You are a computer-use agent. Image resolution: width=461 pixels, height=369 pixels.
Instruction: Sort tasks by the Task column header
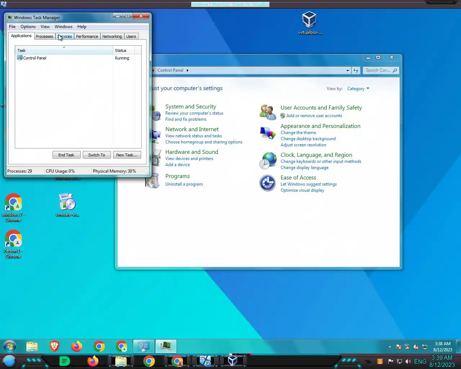click(64, 50)
